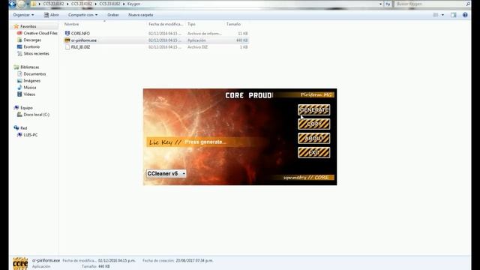Open LUIS-PC under Red
The width and height of the screenshot is (480, 270).
[31, 135]
